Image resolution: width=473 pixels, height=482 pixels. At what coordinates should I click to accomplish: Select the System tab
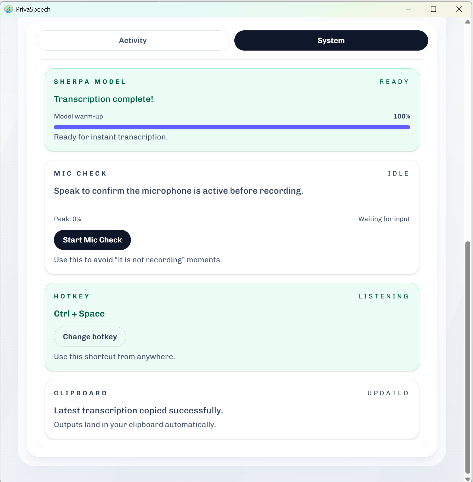tap(331, 40)
